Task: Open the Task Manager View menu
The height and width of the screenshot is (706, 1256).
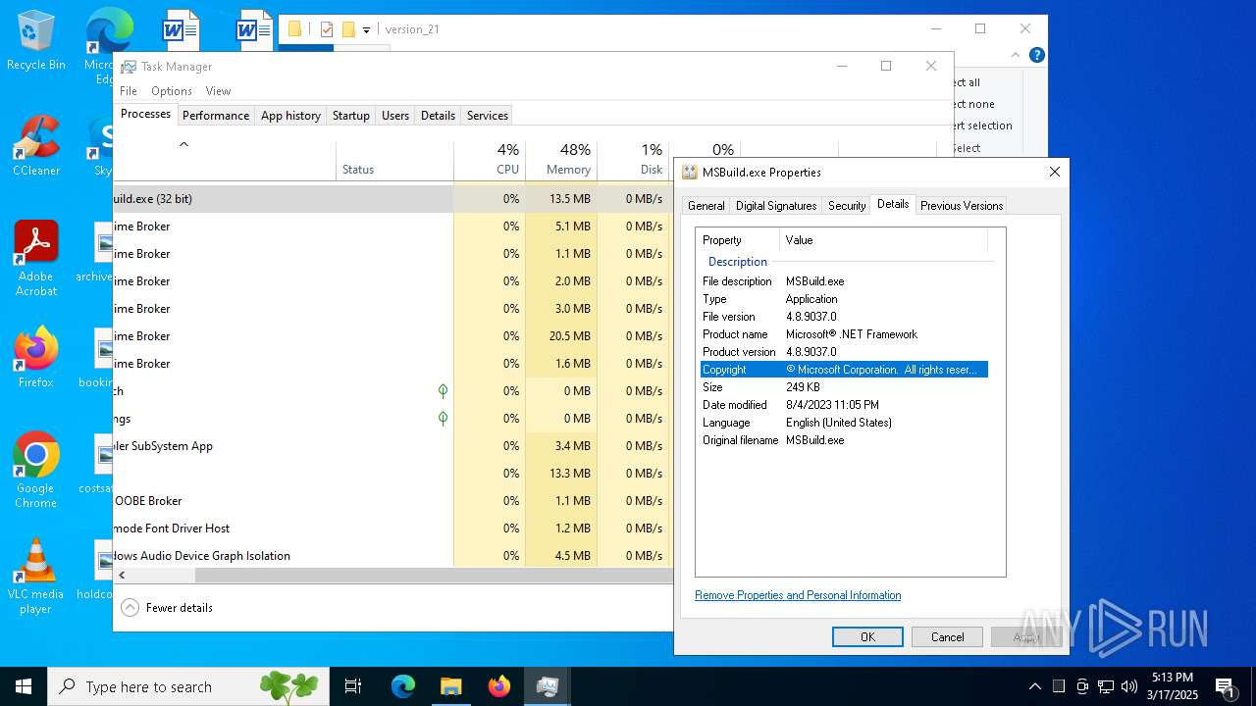Action: coord(218,91)
